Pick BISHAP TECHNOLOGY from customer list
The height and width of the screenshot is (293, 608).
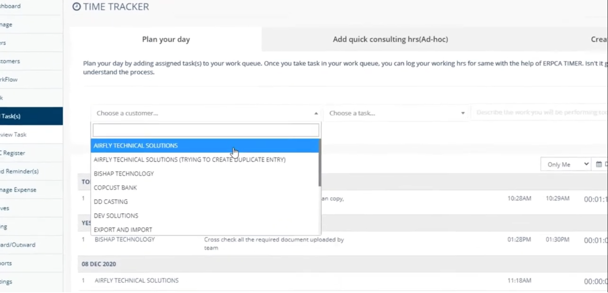[205, 173]
